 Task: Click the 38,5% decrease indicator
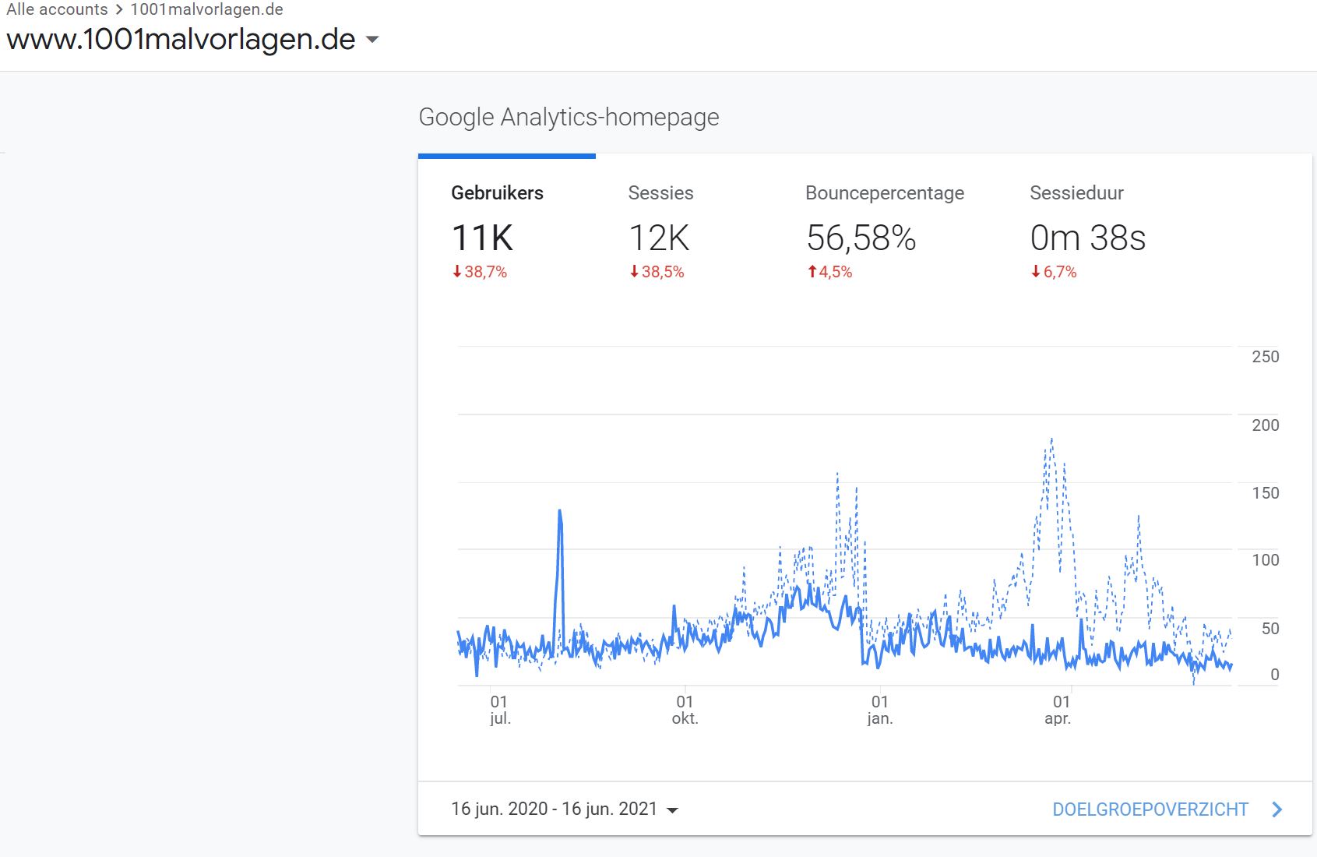pos(657,272)
